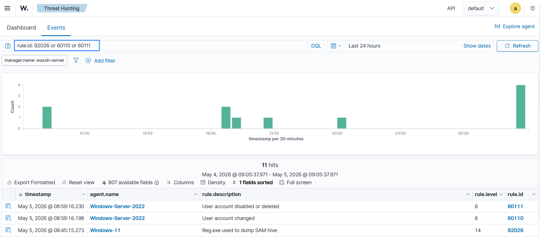Open the Windows-11 agent link
Image resolution: width=540 pixels, height=238 pixels.
tap(105, 230)
